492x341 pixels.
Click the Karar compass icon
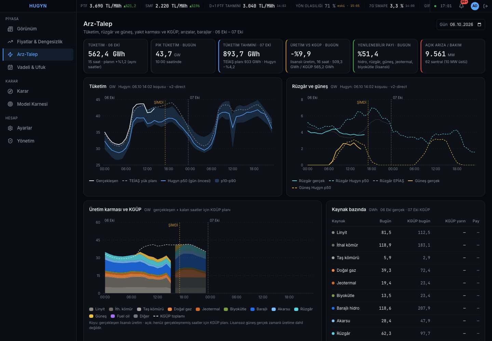click(10, 91)
